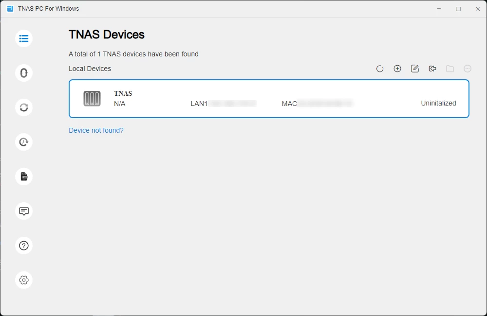Open the clock backup sidebar icon
This screenshot has height=316, width=487.
[x=24, y=142]
